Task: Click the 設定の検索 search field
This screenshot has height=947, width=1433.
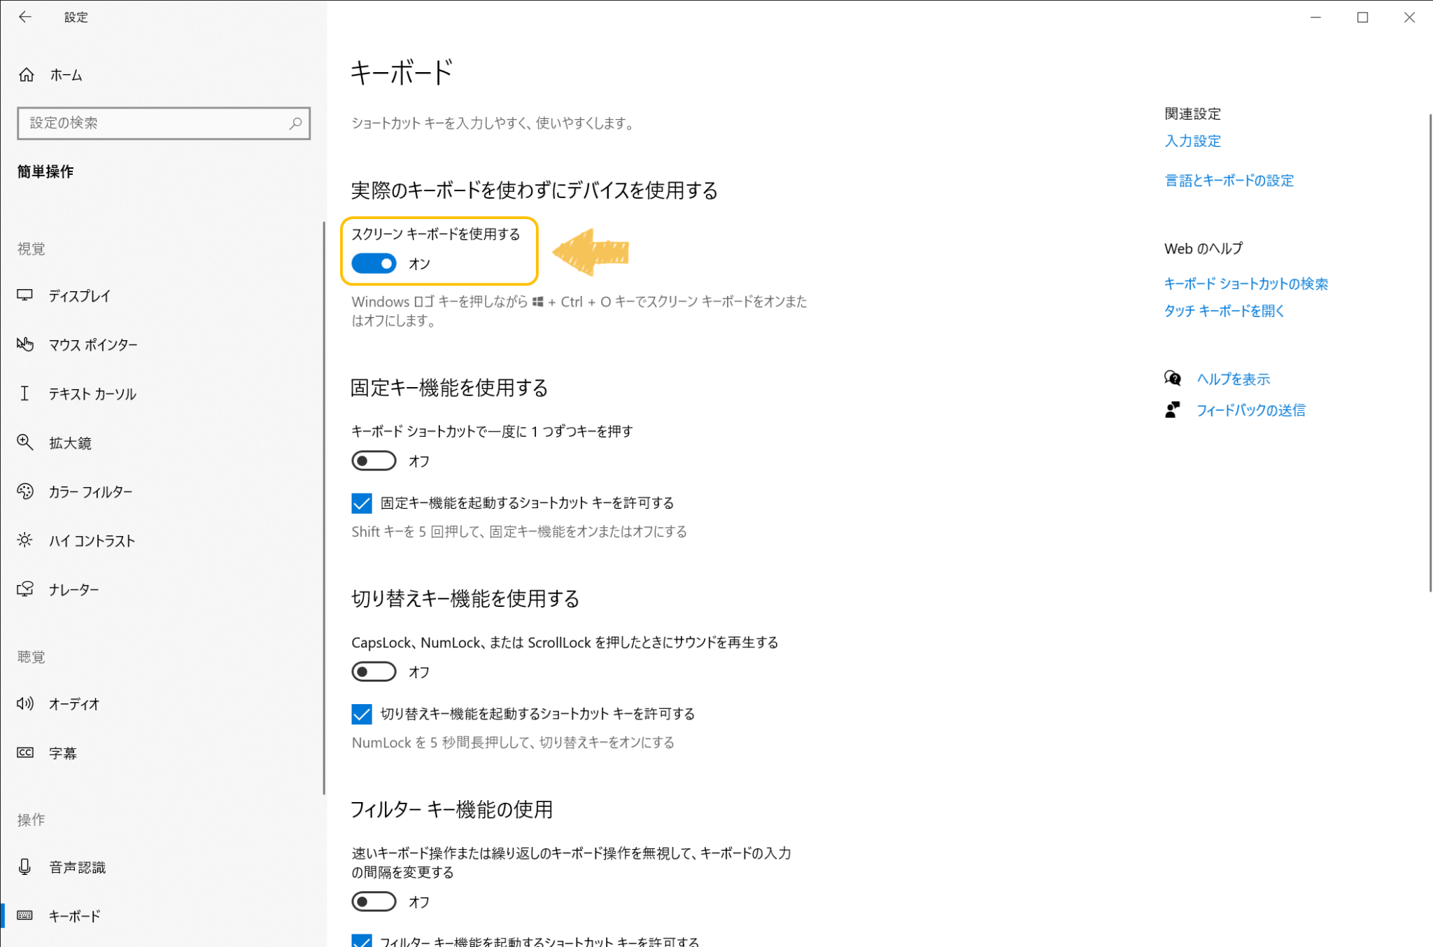Action: (x=154, y=123)
